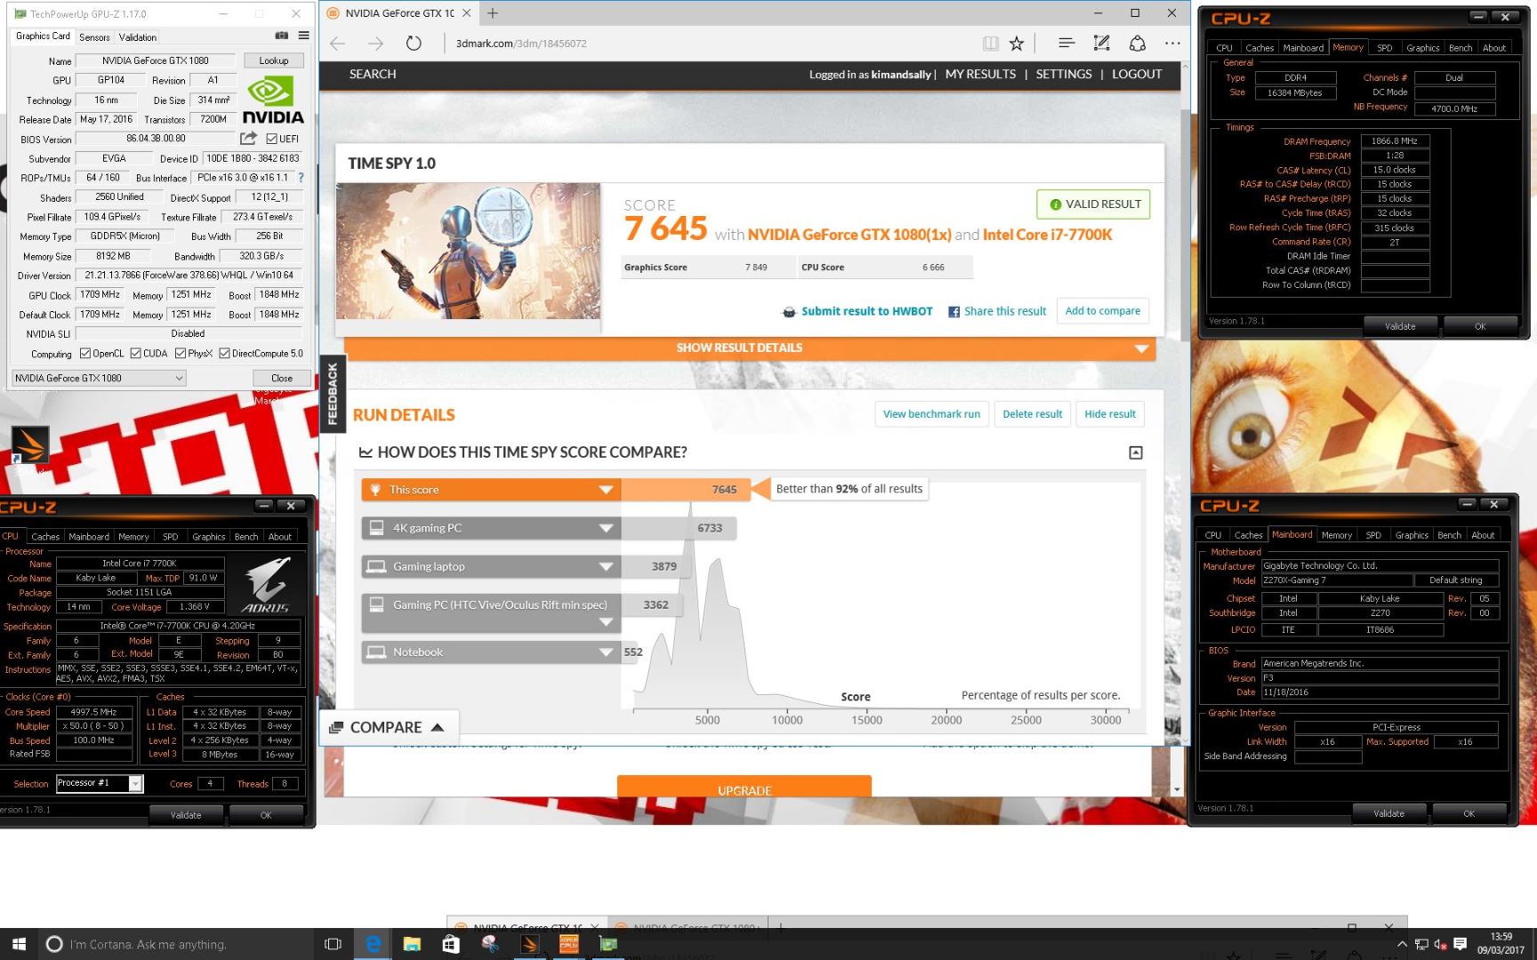This screenshot has height=960, width=1537.
Task: Expand the SHOW RESULT DETAILS bar
Action: pyautogui.click(x=750, y=348)
